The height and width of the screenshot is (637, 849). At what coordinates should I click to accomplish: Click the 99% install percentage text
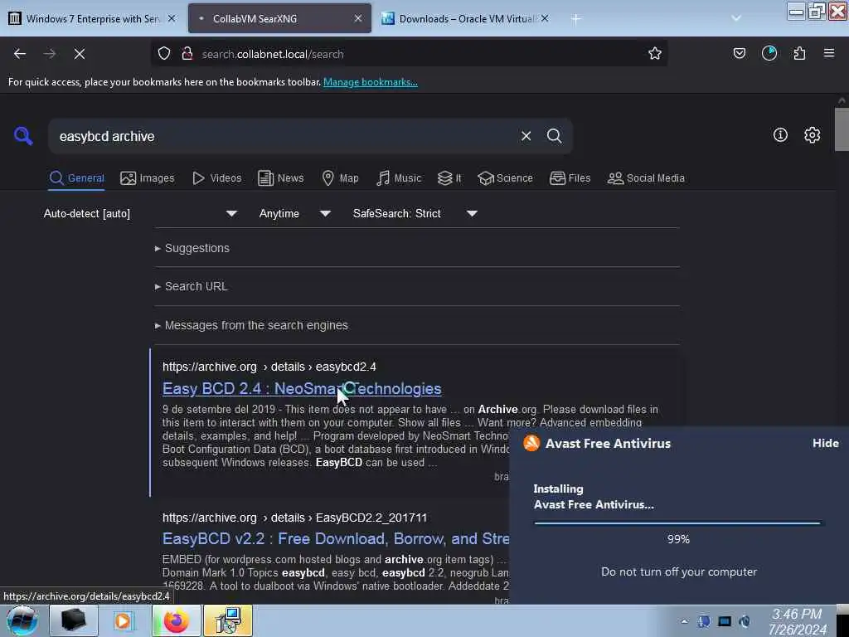click(678, 539)
